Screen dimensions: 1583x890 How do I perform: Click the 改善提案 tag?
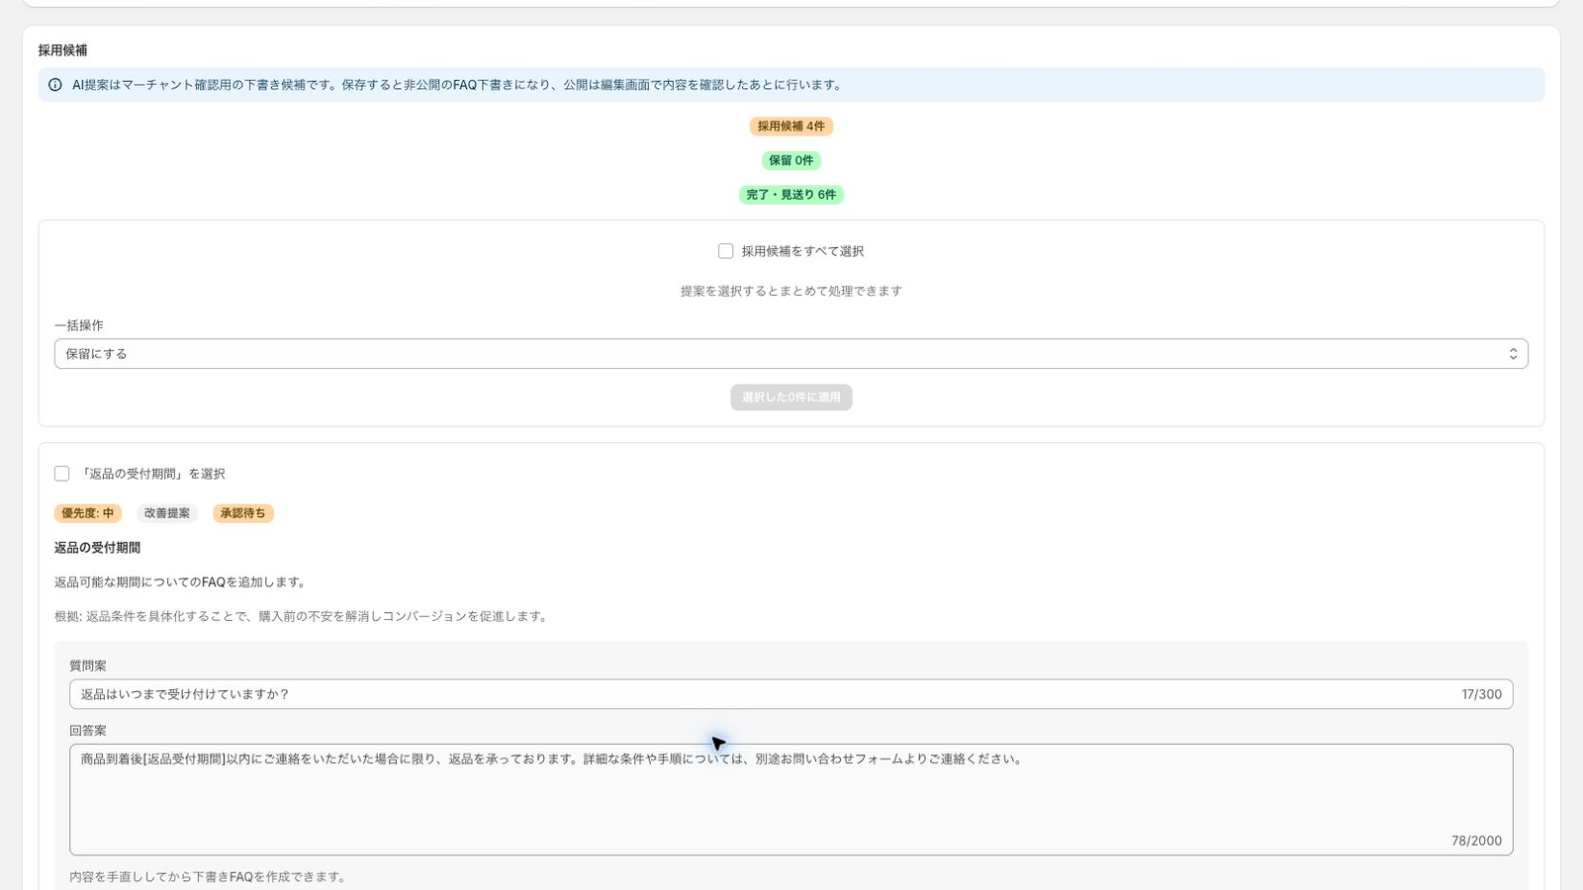[x=167, y=513]
